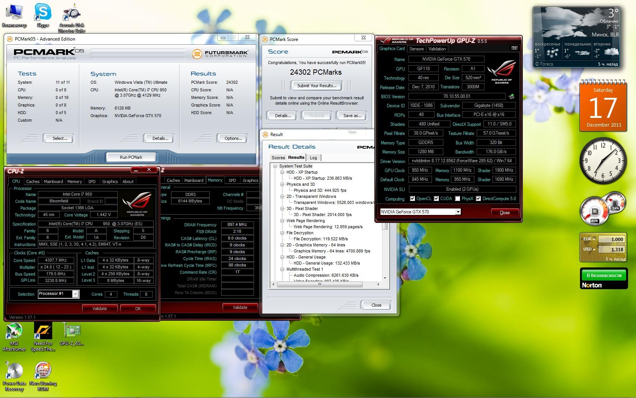636x398 pixels.
Task: Collapse the Physics and 3D node
Action: click(x=282, y=184)
